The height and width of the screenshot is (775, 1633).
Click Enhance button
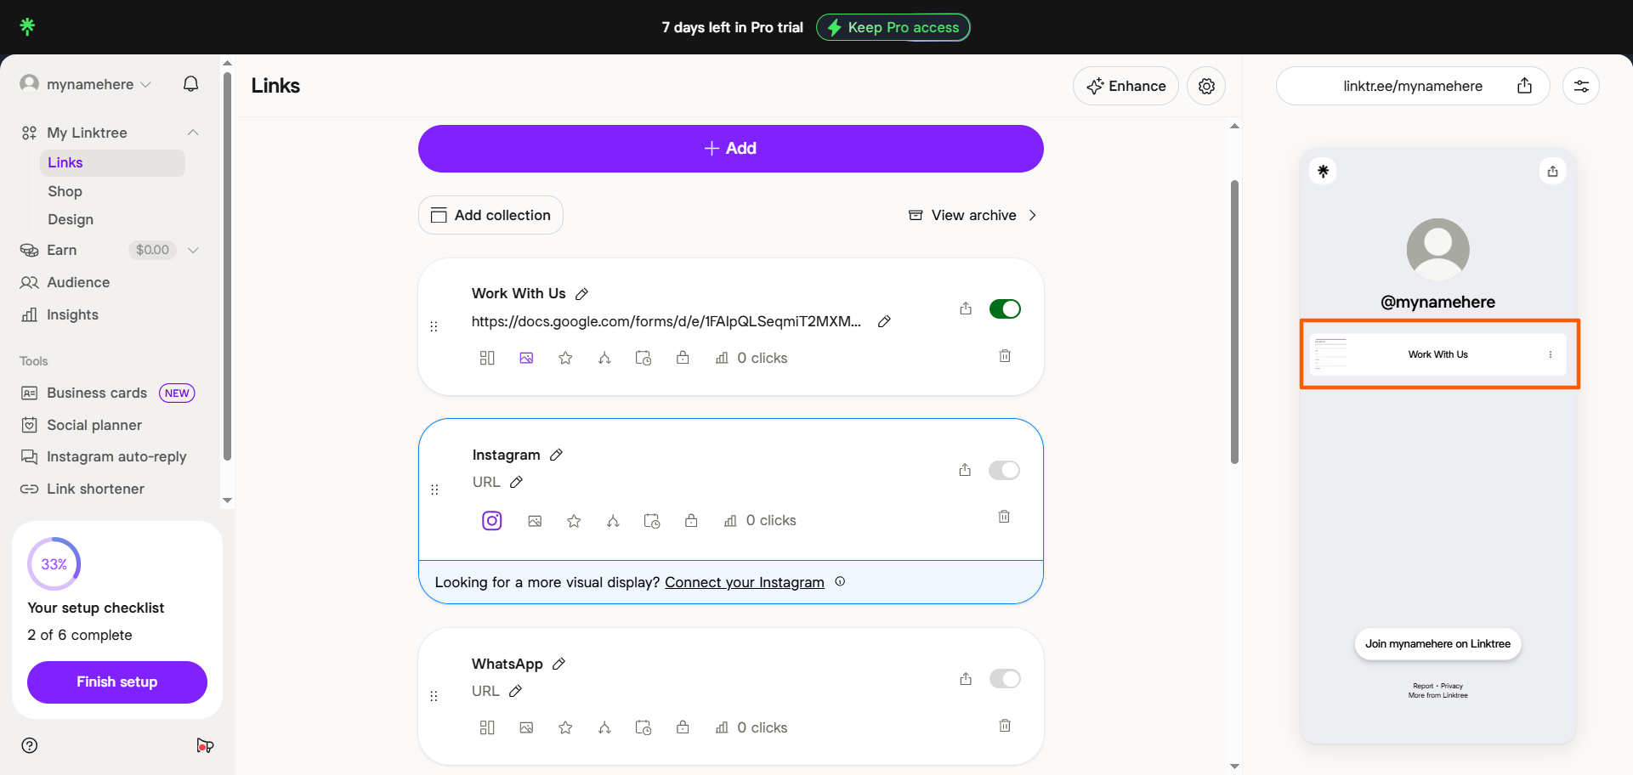coord(1126,86)
